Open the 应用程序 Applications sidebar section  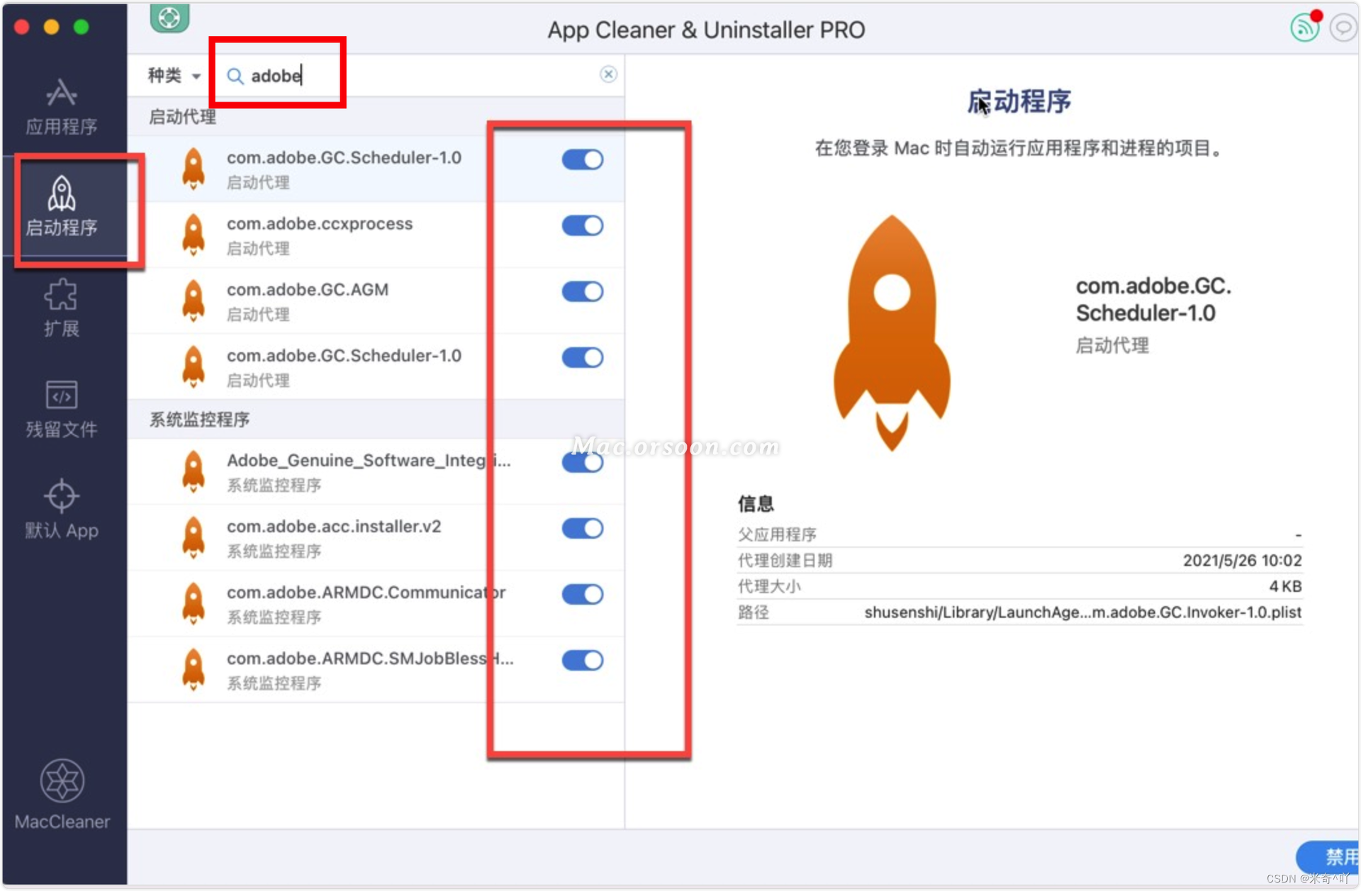click(62, 106)
